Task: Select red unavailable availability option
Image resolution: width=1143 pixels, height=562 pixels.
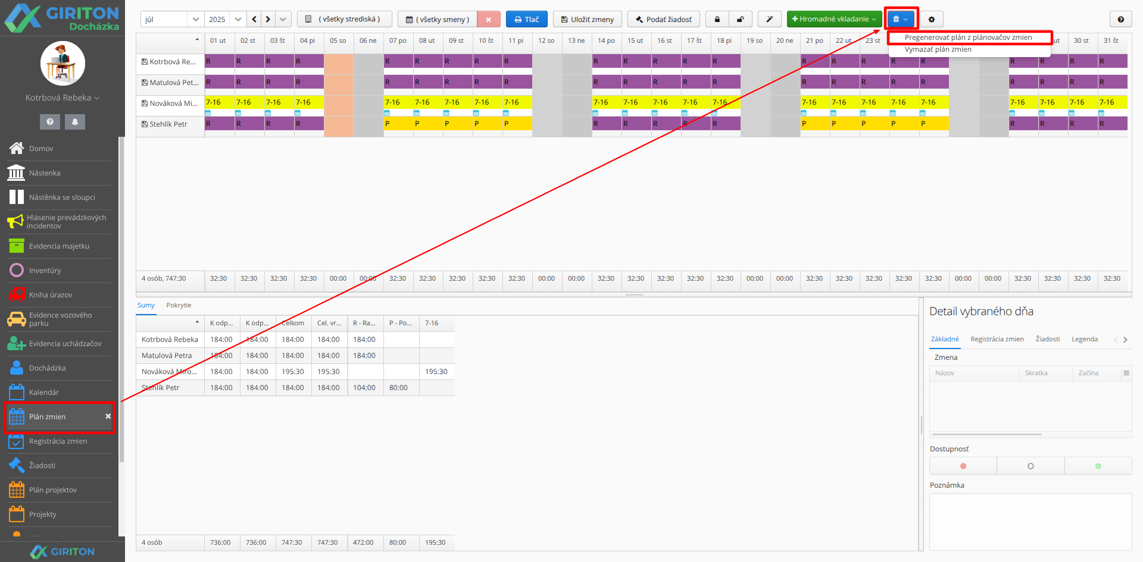Action: 963,466
